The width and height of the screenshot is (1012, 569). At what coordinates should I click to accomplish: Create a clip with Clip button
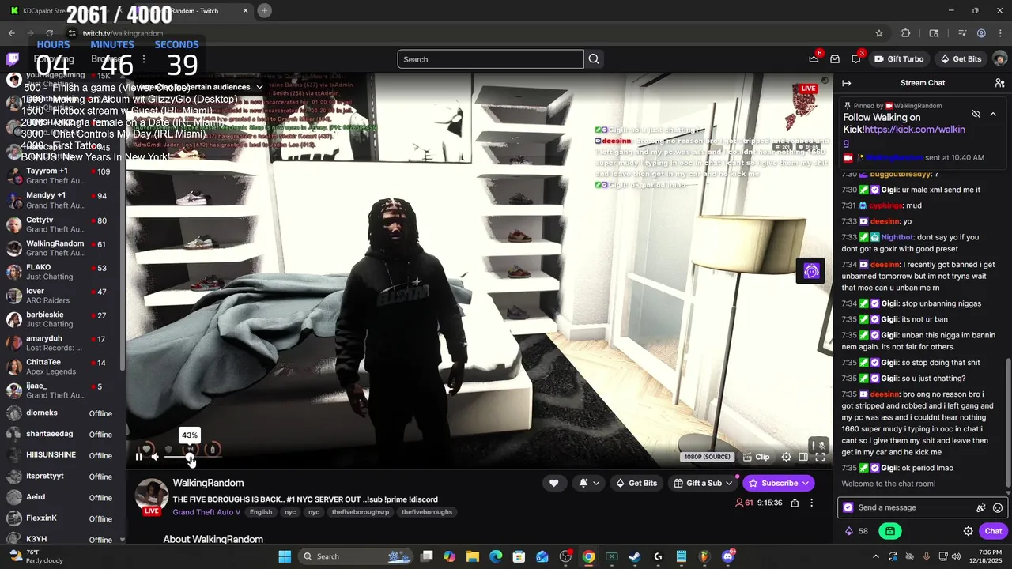tap(756, 457)
